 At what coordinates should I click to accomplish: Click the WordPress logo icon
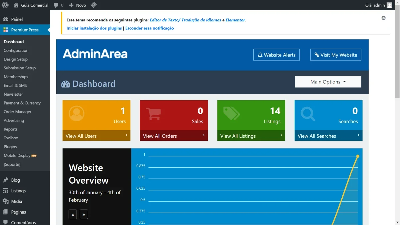pyautogui.click(x=5, y=5)
